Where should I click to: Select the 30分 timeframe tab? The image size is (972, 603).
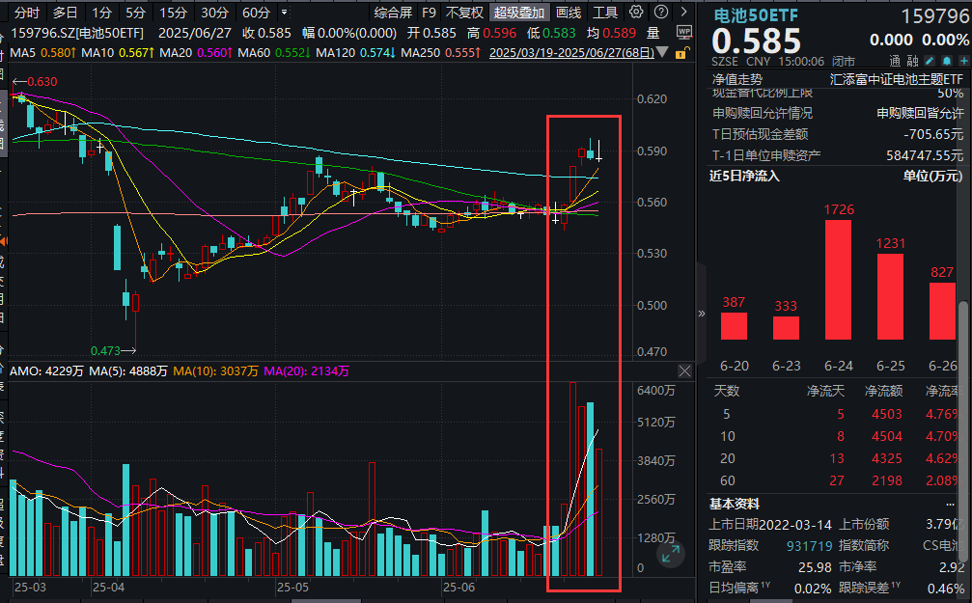[x=214, y=13]
